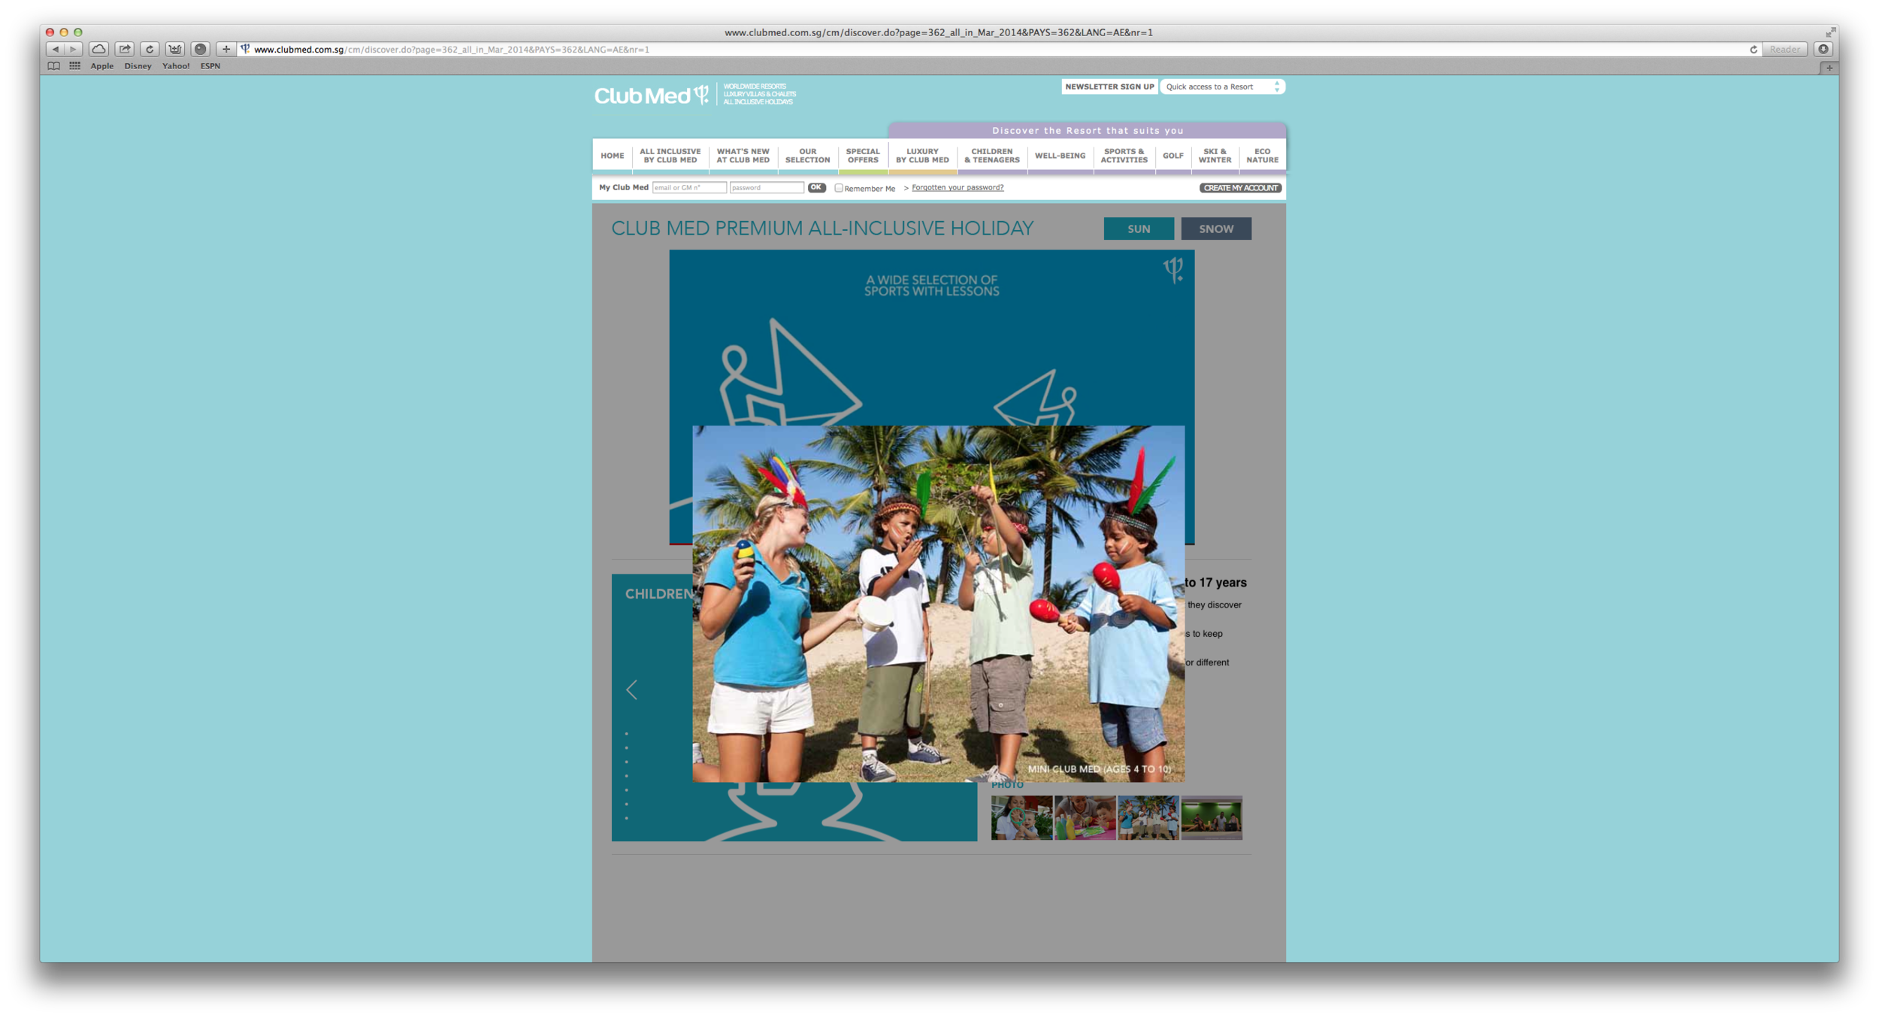Click the Create My Account button
This screenshot has height=1018, width=1879.
tap(1240, 188)
